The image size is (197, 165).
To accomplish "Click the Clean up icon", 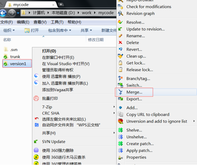I will (x=120, y=56).
